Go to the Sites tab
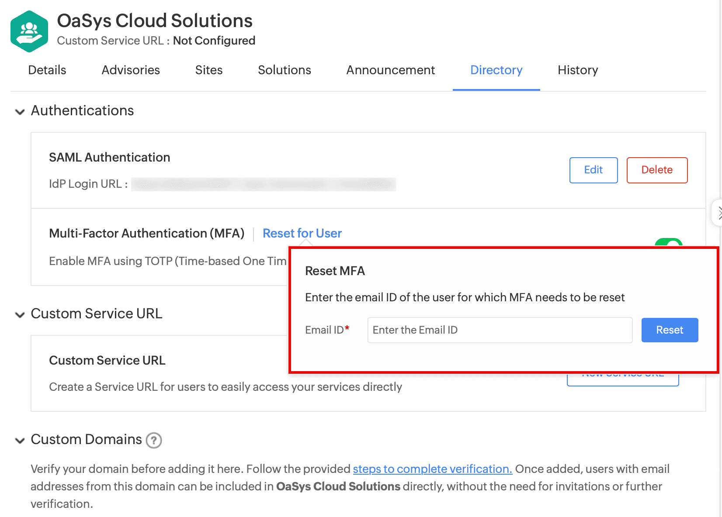722x517 pixels. [209, 70]
